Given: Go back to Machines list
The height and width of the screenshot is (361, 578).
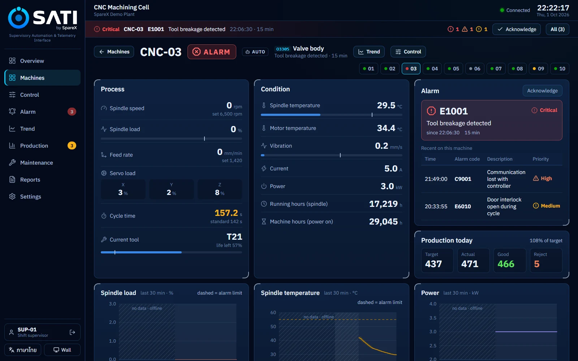Looking at the screenshot, I should coord(114,52).
